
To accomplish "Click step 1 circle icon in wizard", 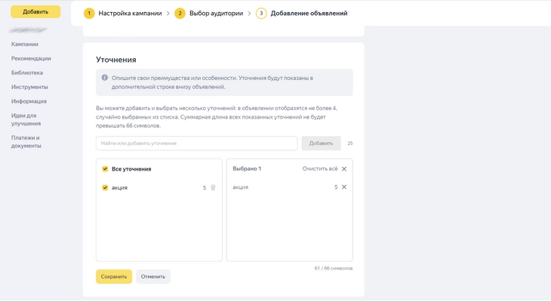I will 89,14.
